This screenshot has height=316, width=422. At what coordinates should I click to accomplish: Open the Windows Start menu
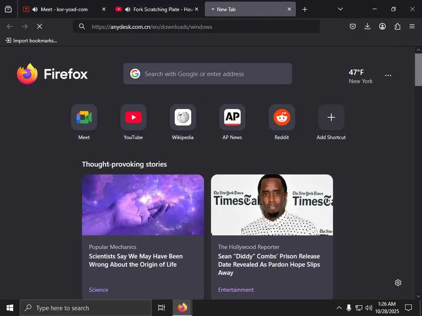(x=10, y=308)
